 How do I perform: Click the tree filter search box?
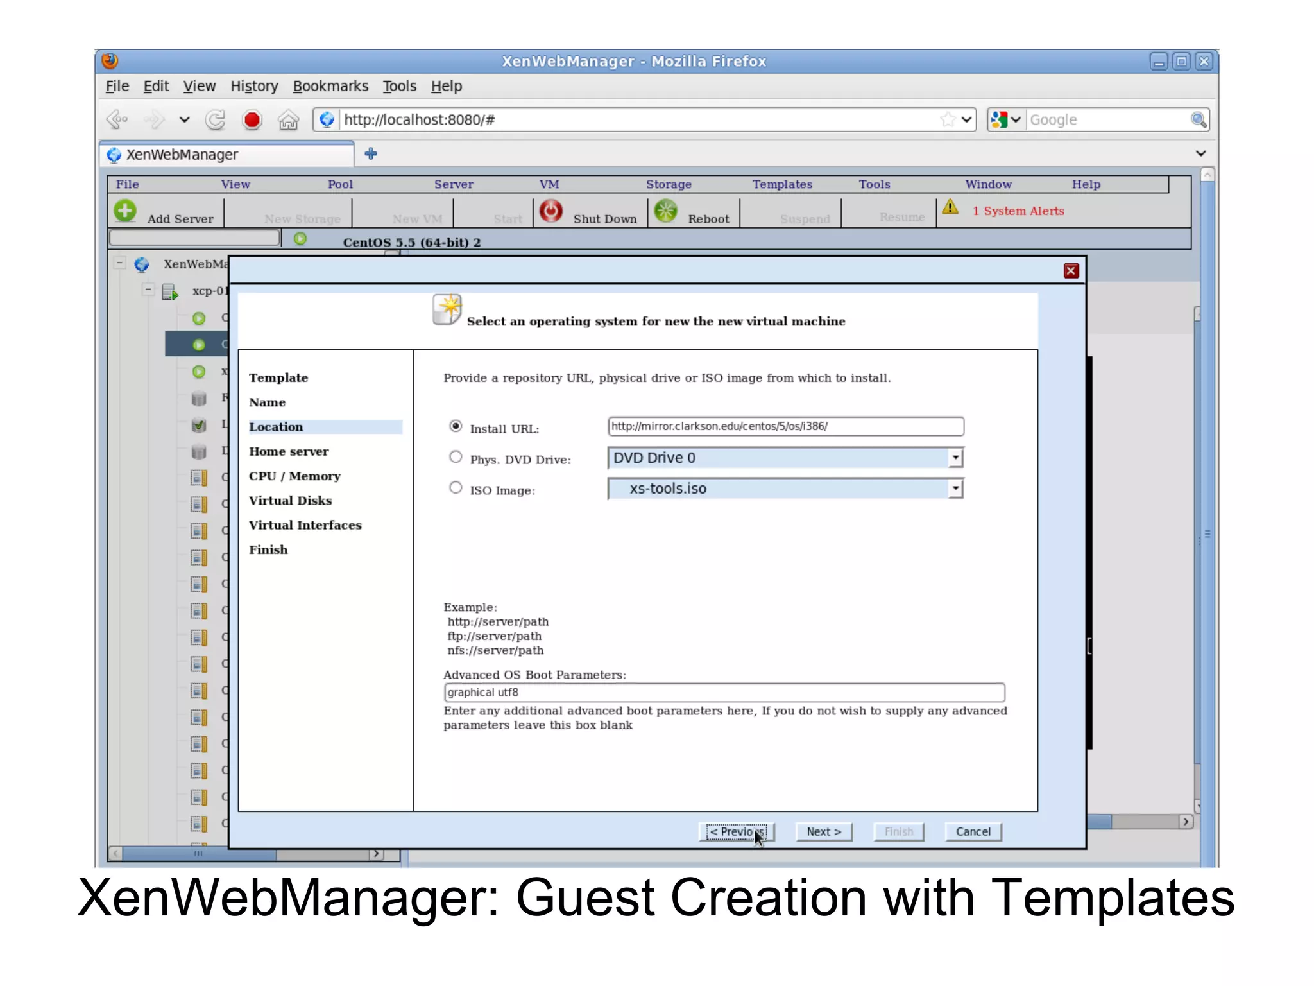point(194,238)
